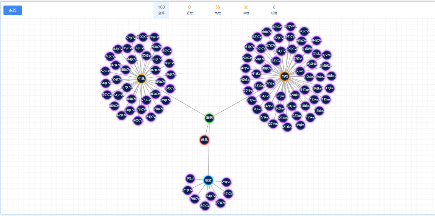The height and width of the screenshot is (216, 435).
Task: Select node (51)CV.. in the graph
Action: pyautogui.click(x=250, y=47)
